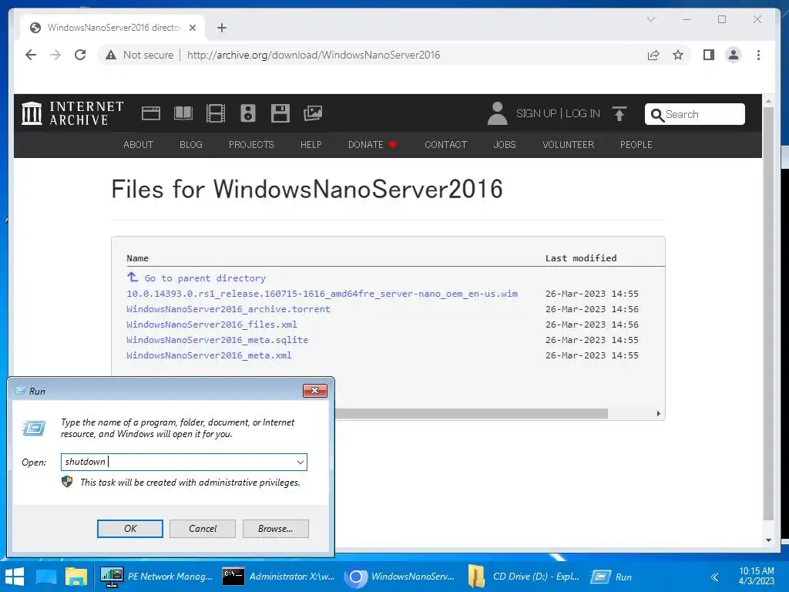
Task: Open the Windows Start menu
Action: (x=14, y=577)
